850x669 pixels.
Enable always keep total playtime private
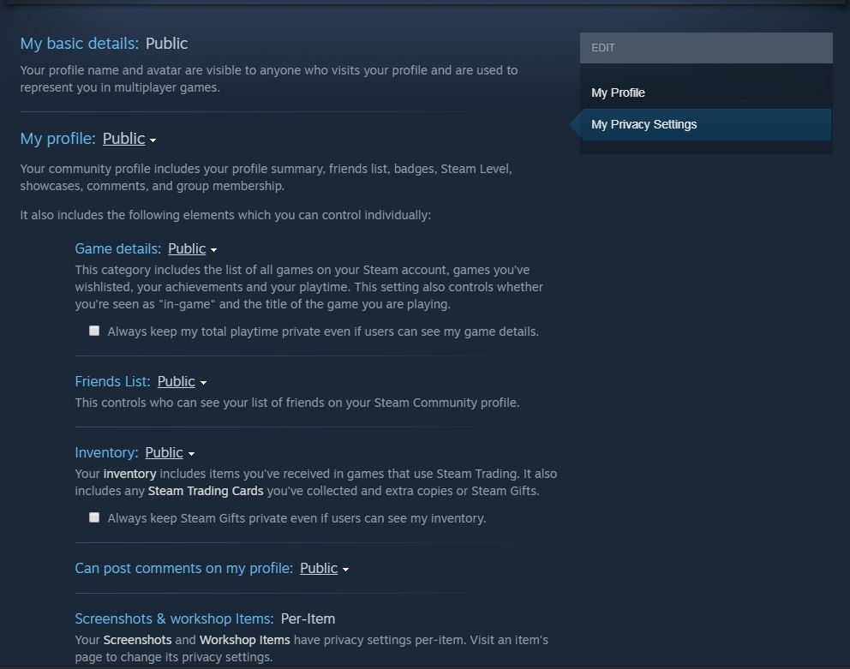[94, 331]
